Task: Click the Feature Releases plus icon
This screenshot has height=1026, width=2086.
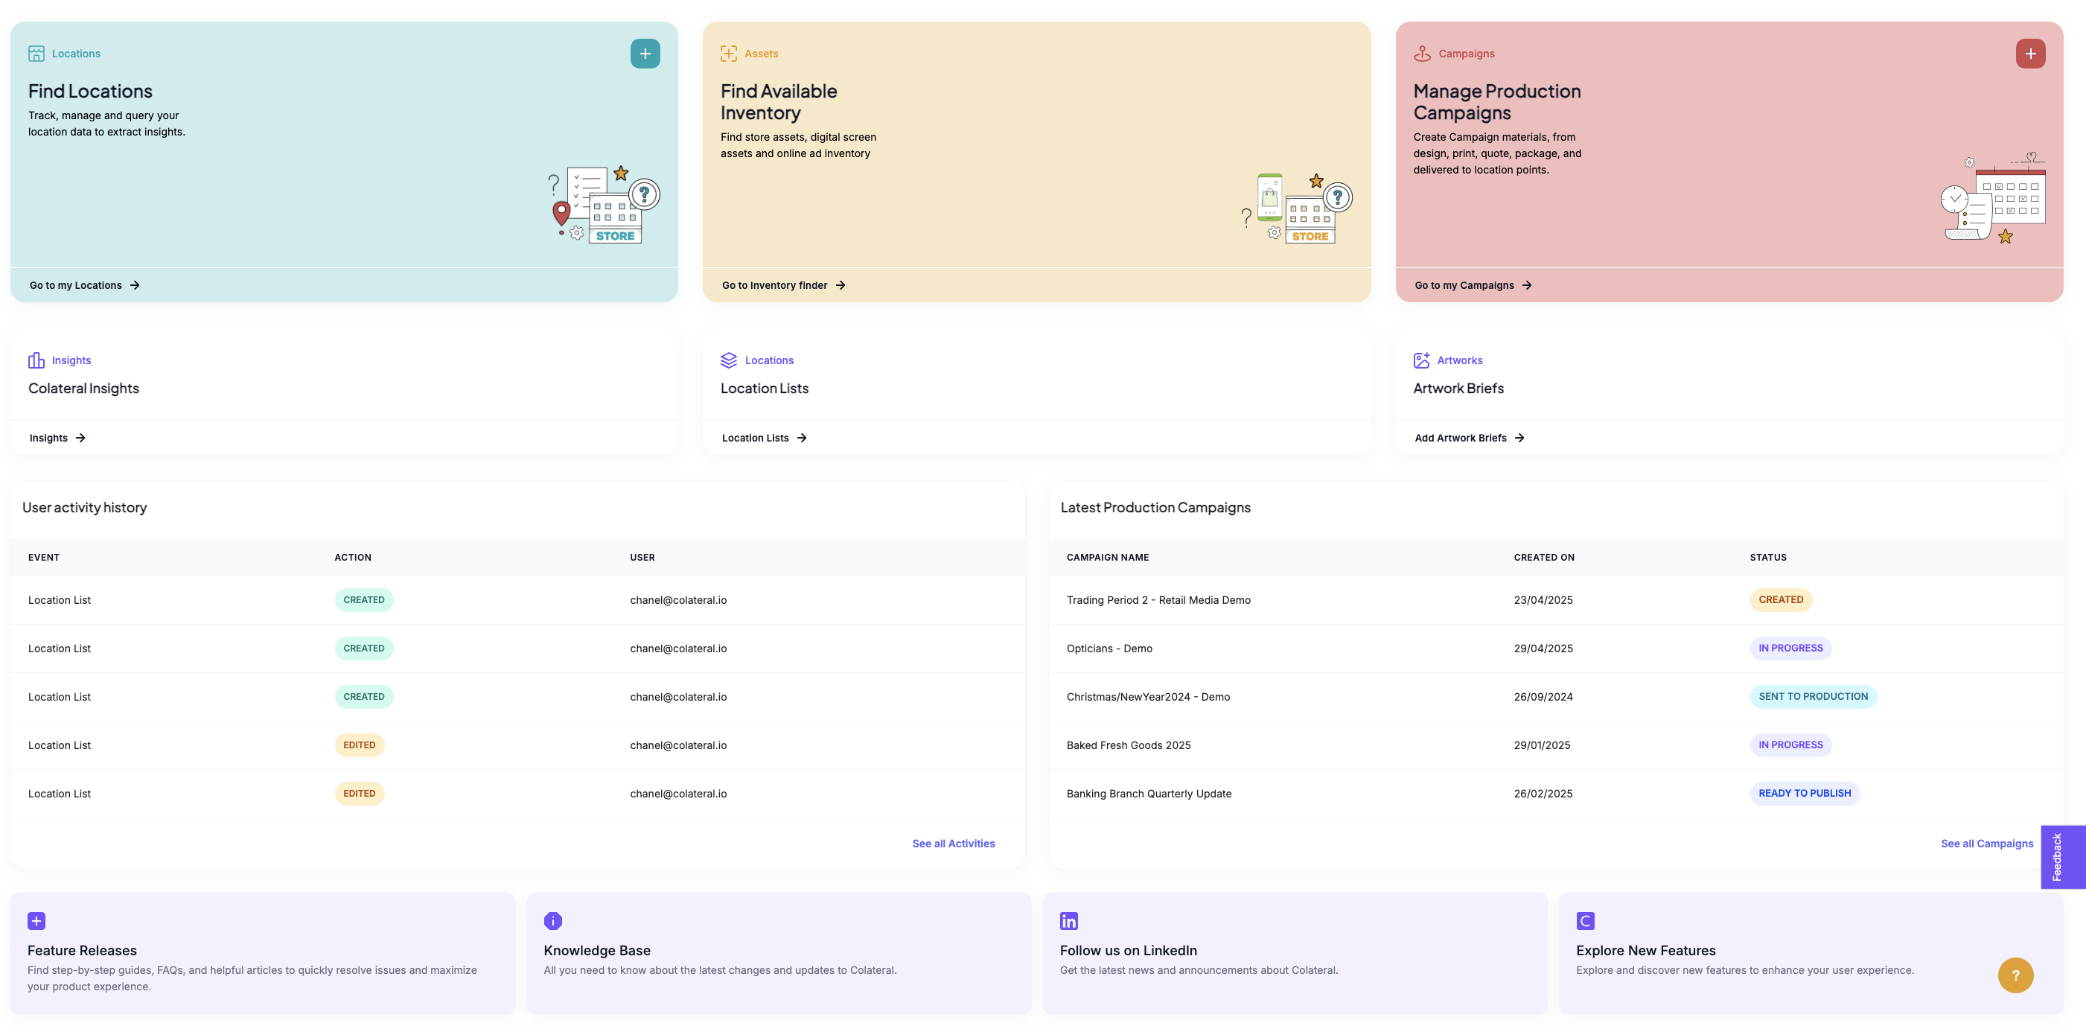Action: point(36,921)
